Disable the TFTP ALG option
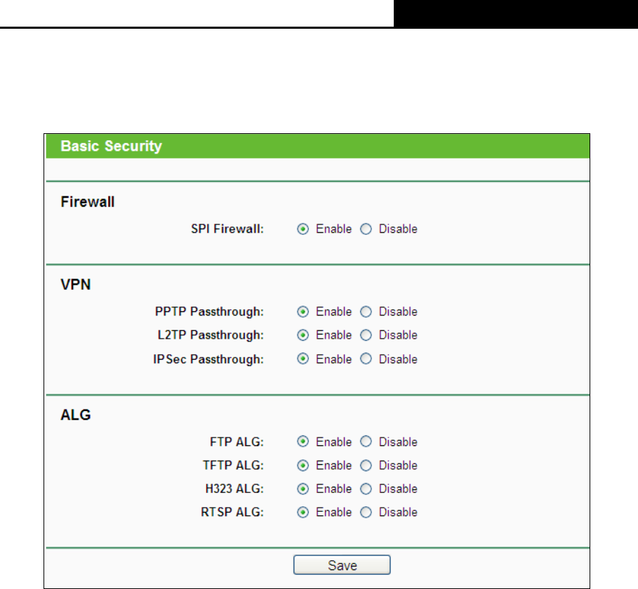638x589 pixels. pos(366,466)
